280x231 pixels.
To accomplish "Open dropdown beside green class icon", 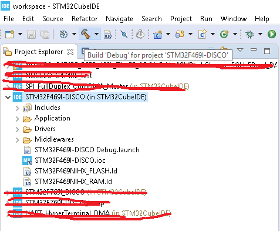I will [235, 34].
